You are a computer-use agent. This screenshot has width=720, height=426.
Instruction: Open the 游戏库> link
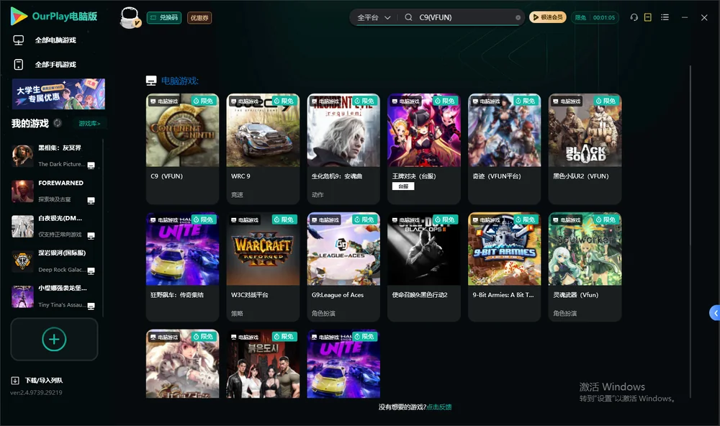tap(89, 123)
